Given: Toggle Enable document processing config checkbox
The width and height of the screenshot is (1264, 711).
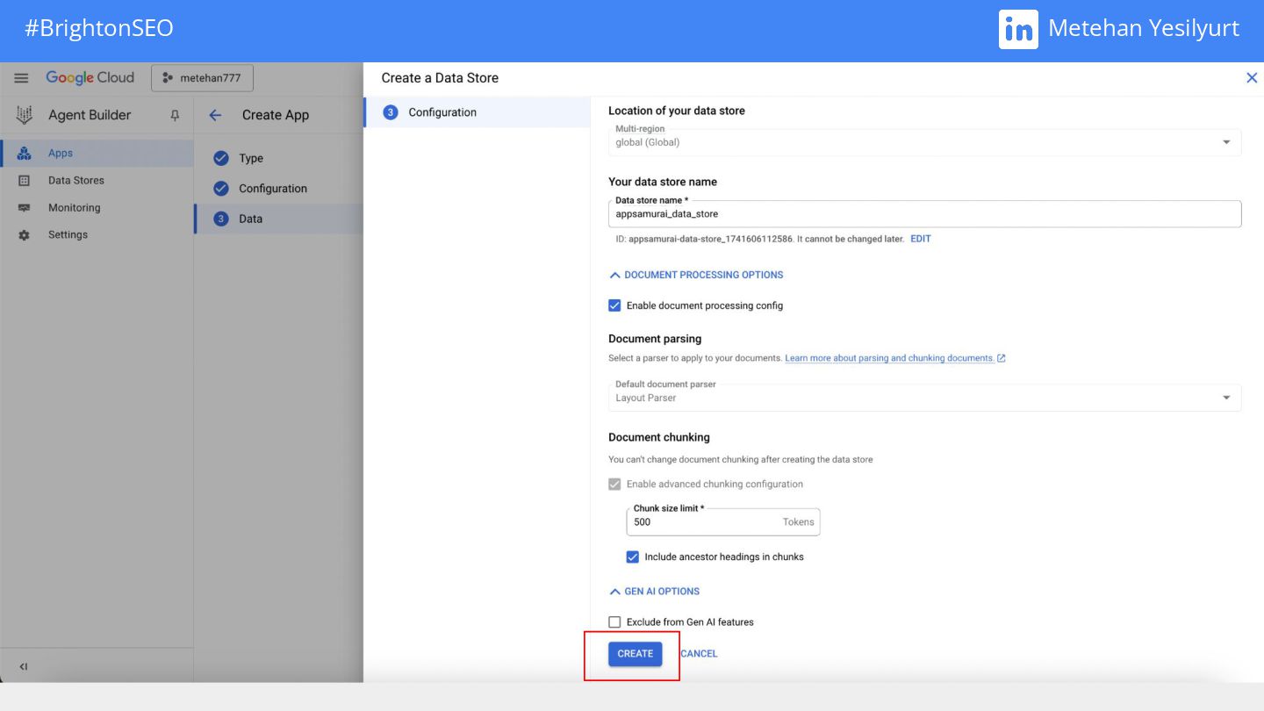Looking at the screenshot, I should pyautogui.click(x=614, y=305).
